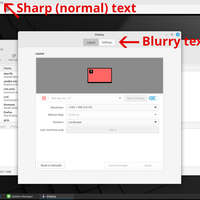Switch to the Settings tab
The width and height of the screenshot is (200, 200).
click(107, 42)
